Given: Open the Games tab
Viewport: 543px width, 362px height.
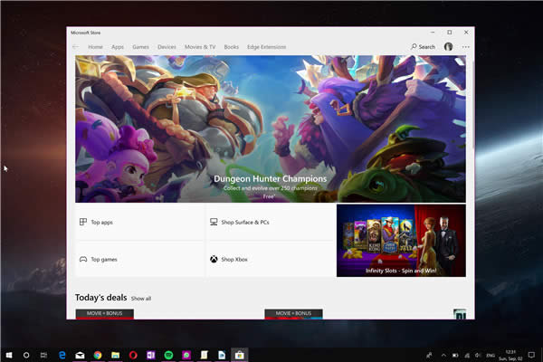Looking at the screenshot, I should 141,47.
